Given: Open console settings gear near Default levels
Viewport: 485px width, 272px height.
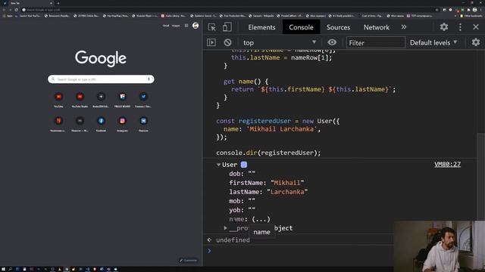Looking at the screenshot, I should [x=476, y=42].
